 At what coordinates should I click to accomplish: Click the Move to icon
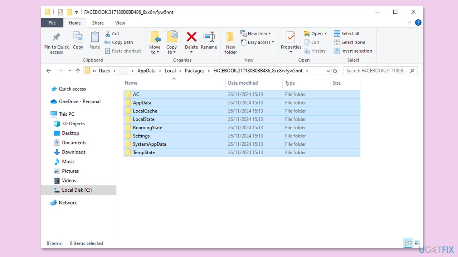point(155,37)
